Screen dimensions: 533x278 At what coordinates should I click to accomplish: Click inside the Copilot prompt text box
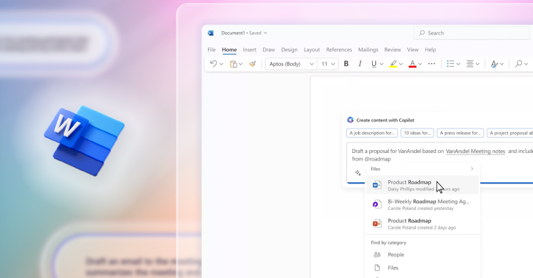pyautogui.click(x=440, y=163)
